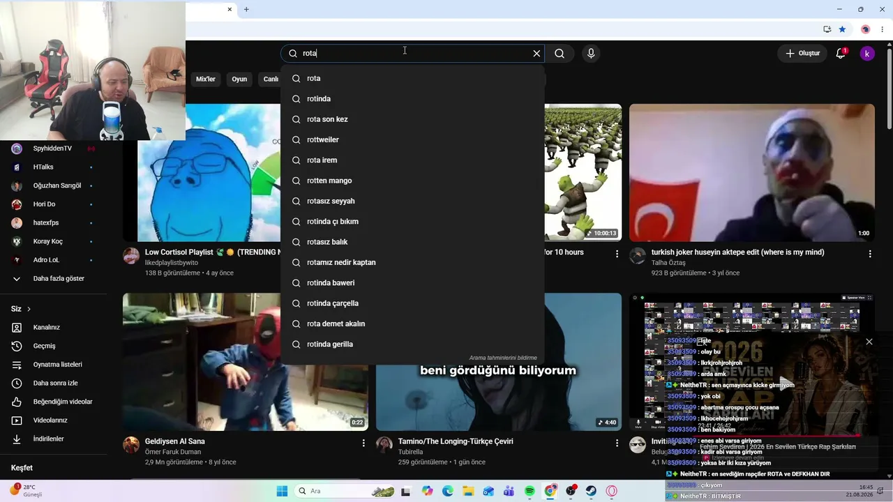This screenshot has height=502, width=893.
Task: Click the taskbar search box 'Ara'
Action: 345,491
